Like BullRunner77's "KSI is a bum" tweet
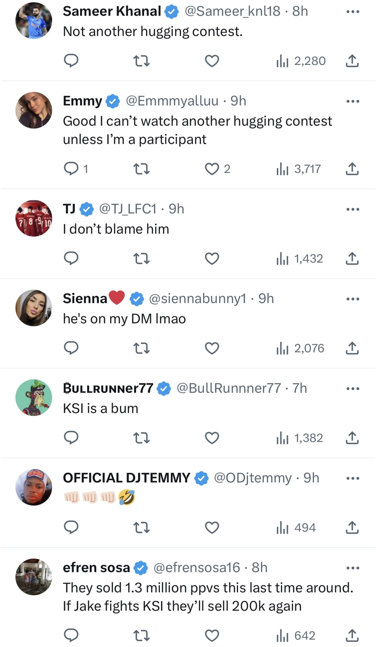This screenshot has height=647, width=376. click(212, 438)
